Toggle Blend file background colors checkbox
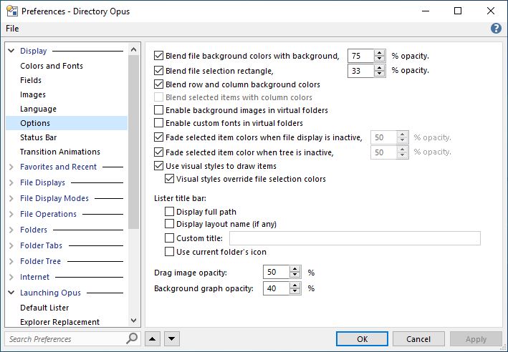The width and height of the screenshot is (508, 352). [x=158, y=56]
